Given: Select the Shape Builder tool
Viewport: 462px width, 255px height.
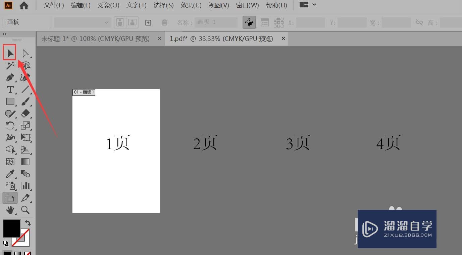Looking at the screenshot, I should [10, 149].
